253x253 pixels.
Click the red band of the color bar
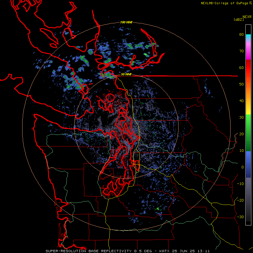click(248, 68)
